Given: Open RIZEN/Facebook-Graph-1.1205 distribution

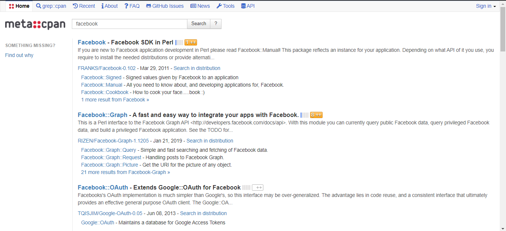Looking at the screenshot, I should pyautogui.click(x=113, y=141).
